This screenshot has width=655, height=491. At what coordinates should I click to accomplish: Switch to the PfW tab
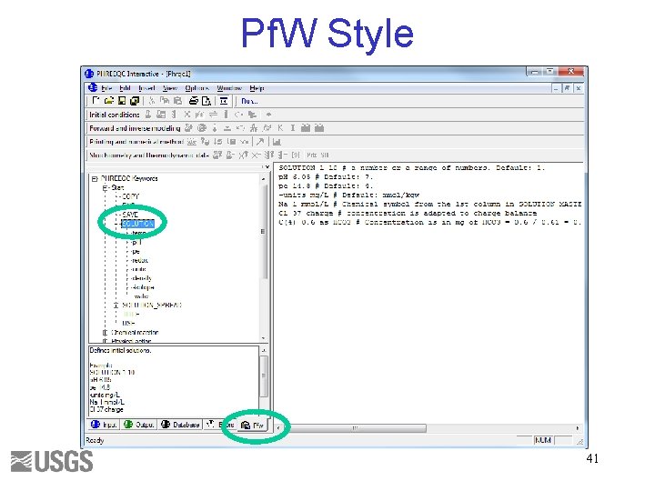click(253, 425)
